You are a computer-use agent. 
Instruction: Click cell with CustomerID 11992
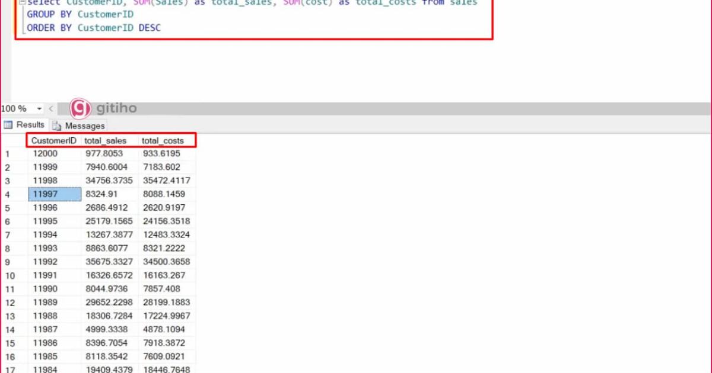click(x=55, y=262)
